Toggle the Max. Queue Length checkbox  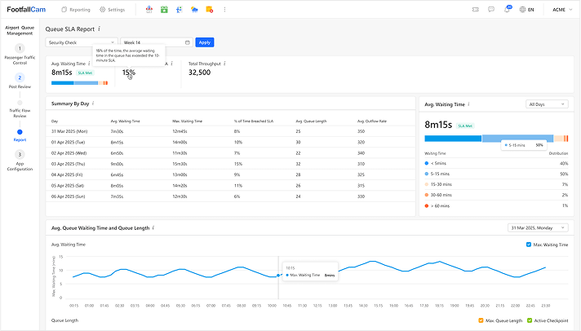(x=481, y=320)
